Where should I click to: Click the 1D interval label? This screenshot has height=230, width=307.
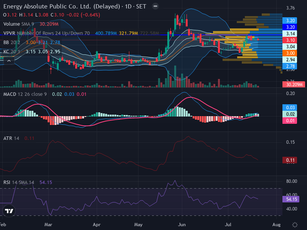click(x=128, y=7)
